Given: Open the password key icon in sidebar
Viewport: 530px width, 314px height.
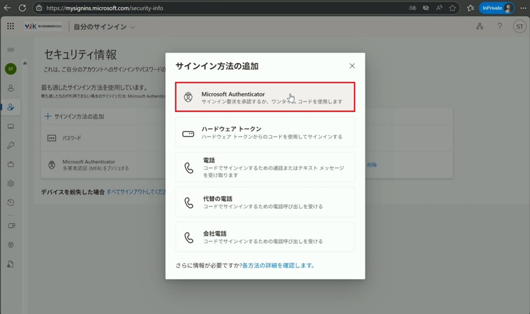Looking at the screenshot, I should [11, 145].
